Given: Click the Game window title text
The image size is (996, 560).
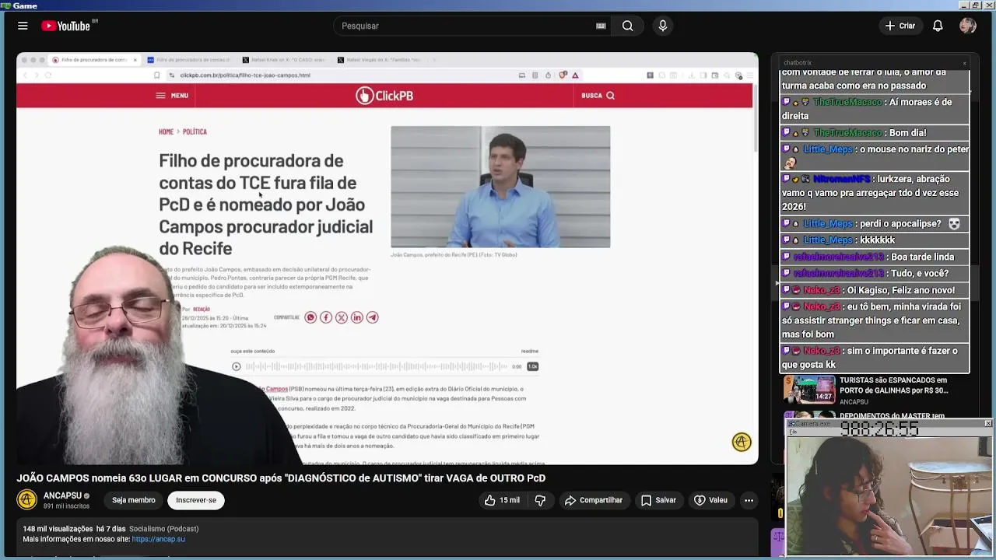Looking at the screenshot, I should click(x=25, y=5).
